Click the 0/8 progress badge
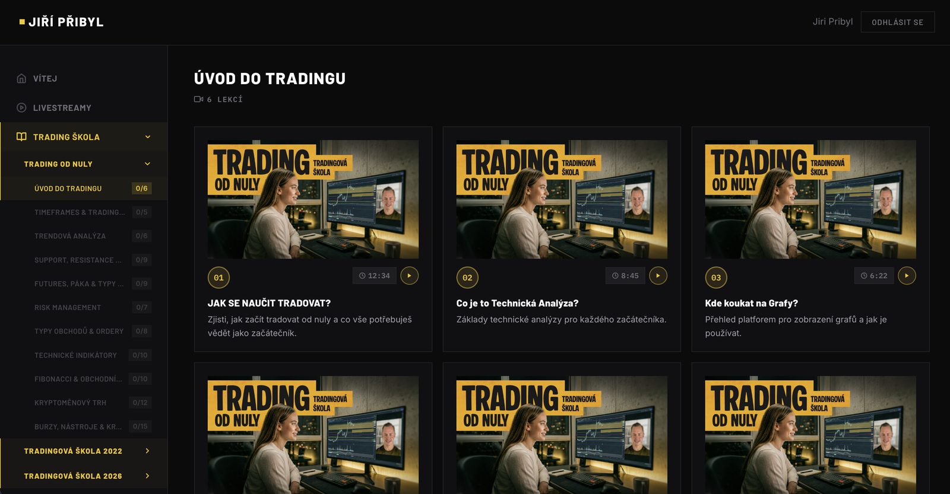This screenshot has height=494, width=950. 141,331
